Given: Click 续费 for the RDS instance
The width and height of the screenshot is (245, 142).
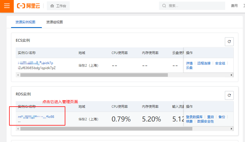Looking at the screenshot, I should click(x=189, y=121).
